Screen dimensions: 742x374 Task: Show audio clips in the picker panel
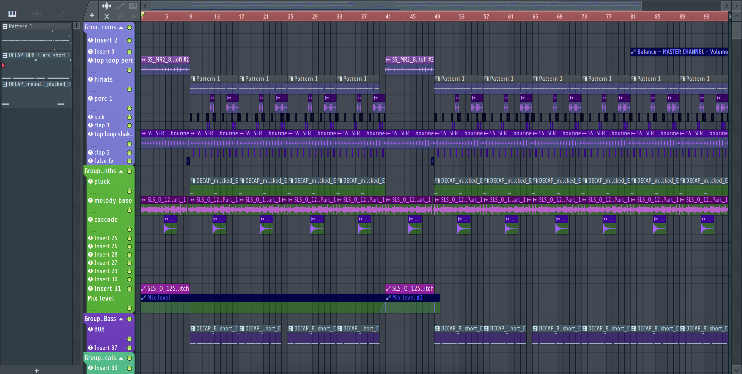[x=37, y=14]
